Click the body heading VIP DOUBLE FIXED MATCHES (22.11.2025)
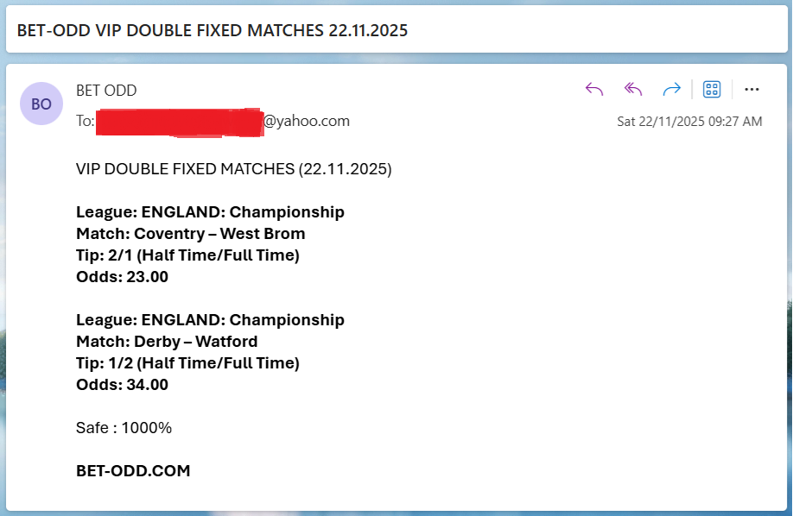The width and height of the screenshot is (793, 516). (233, 169)
